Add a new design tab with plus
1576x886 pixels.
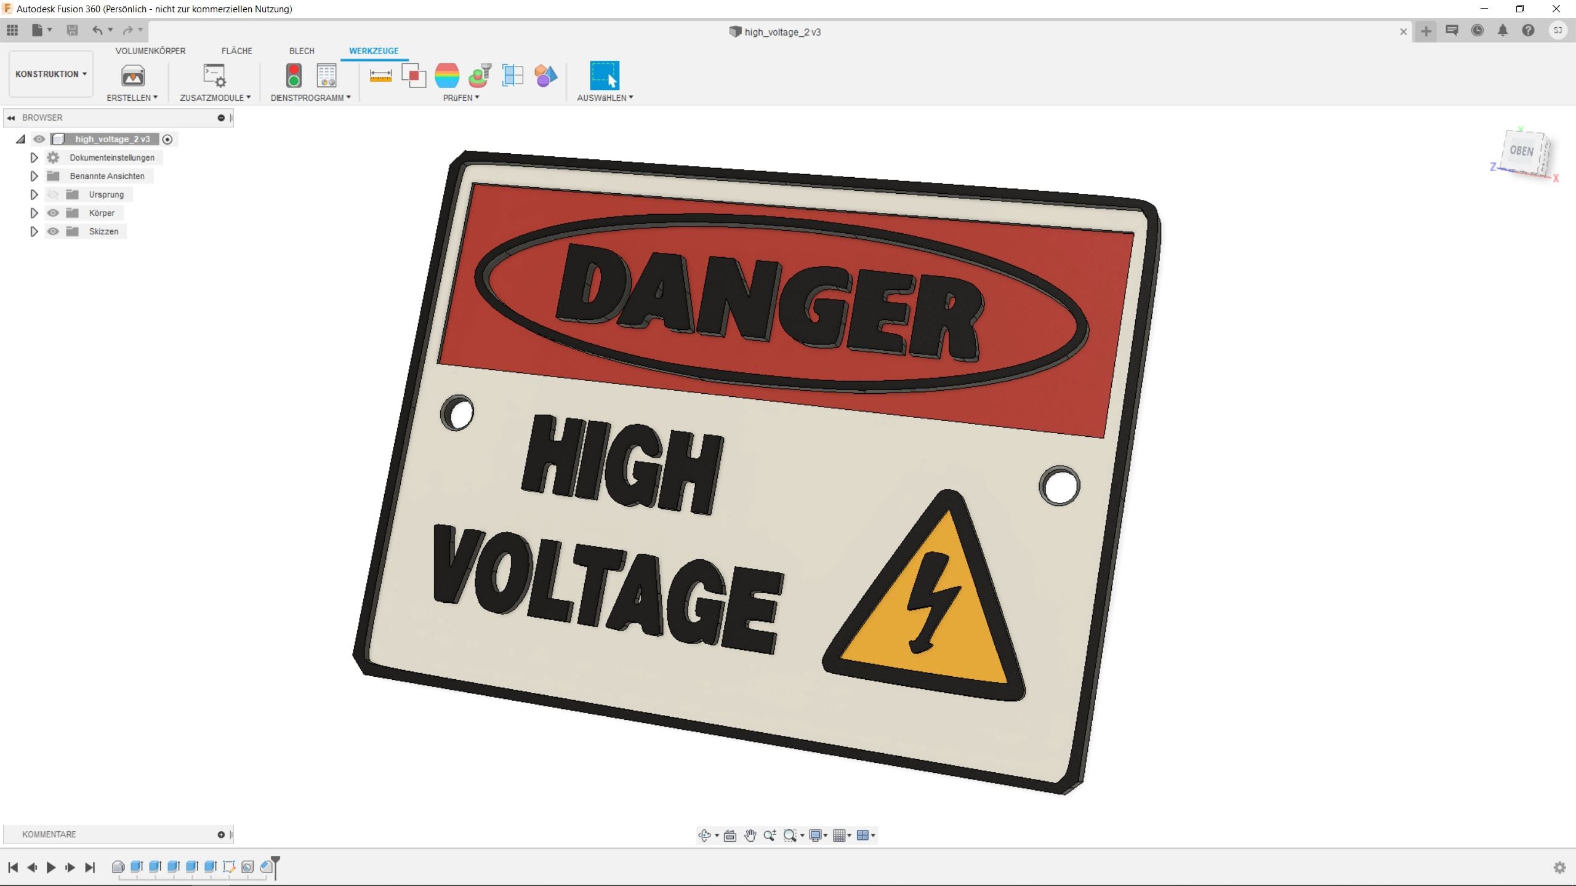pyautogui.click(x=1426, y=31)
